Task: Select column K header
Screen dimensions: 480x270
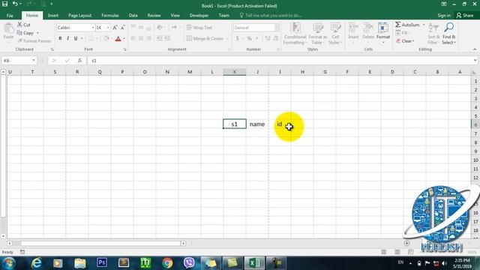Action: point(235,72)
